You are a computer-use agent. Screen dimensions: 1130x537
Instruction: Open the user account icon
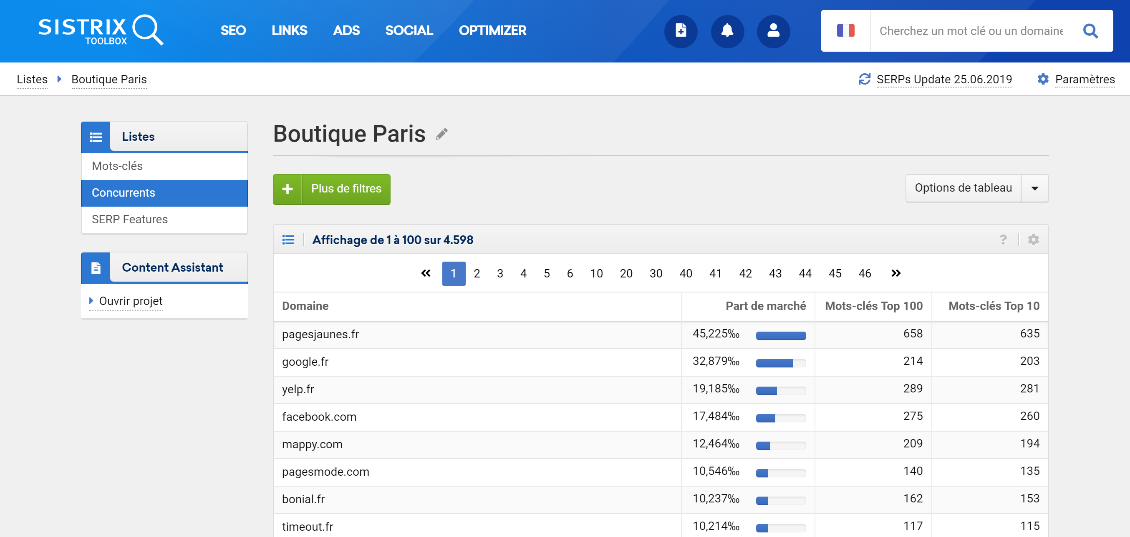[x=773, y=31]
